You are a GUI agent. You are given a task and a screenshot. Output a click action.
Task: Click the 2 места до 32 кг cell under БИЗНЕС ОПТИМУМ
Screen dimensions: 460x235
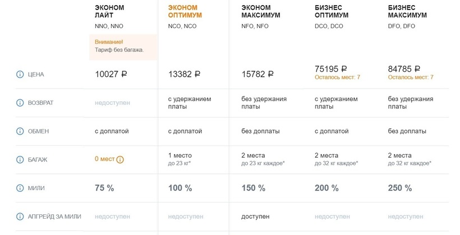coord(336,159)
